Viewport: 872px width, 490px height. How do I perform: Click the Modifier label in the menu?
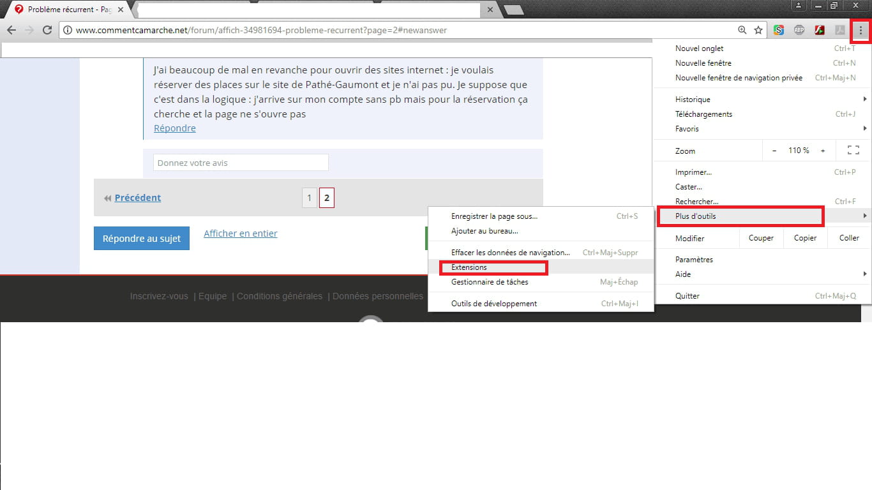690,239
